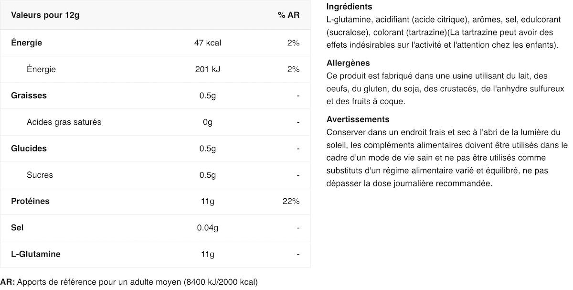This screenshot has width=573, height=290.
Task: Click the 'Valeurs pour 12g' table header
Action: 45,15
